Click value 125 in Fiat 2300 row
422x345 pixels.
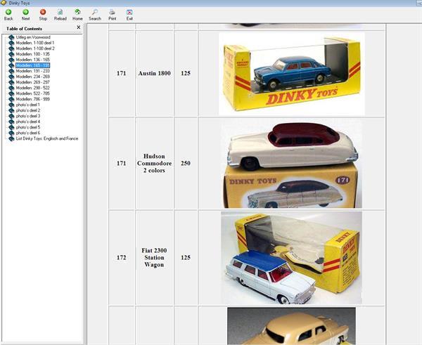point(186,257)
